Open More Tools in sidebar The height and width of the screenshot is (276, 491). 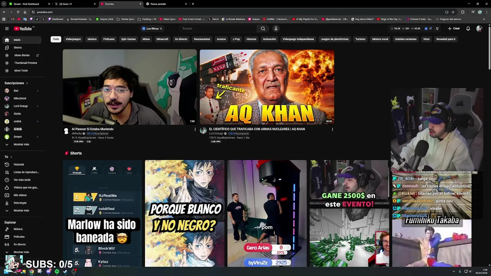(21, 71)
